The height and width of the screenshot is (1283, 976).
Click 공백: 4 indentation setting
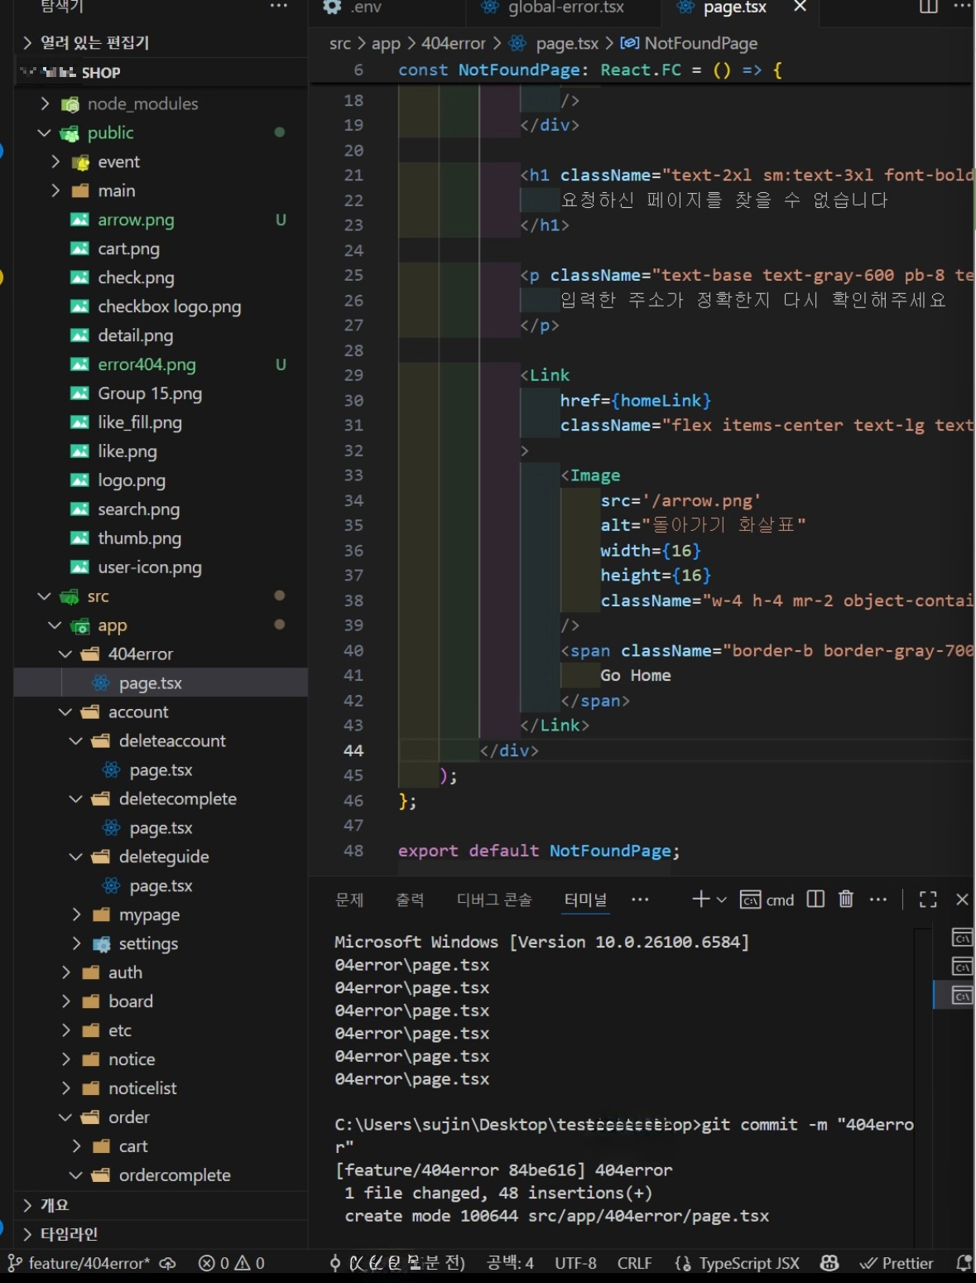point(510,1263)
